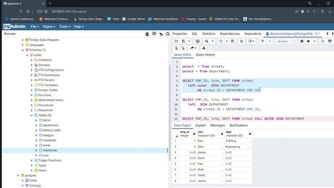Click the dept column header

tap(238, 134)
